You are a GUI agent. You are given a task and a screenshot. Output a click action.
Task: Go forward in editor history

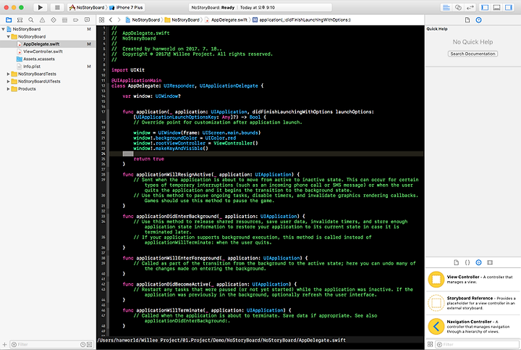[119, 20]
